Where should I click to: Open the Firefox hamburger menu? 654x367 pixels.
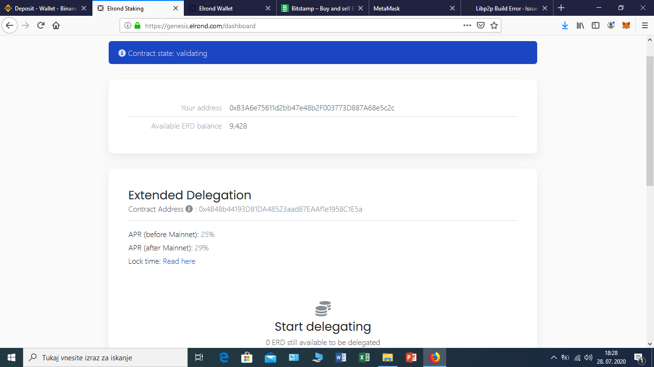point(644,25)
